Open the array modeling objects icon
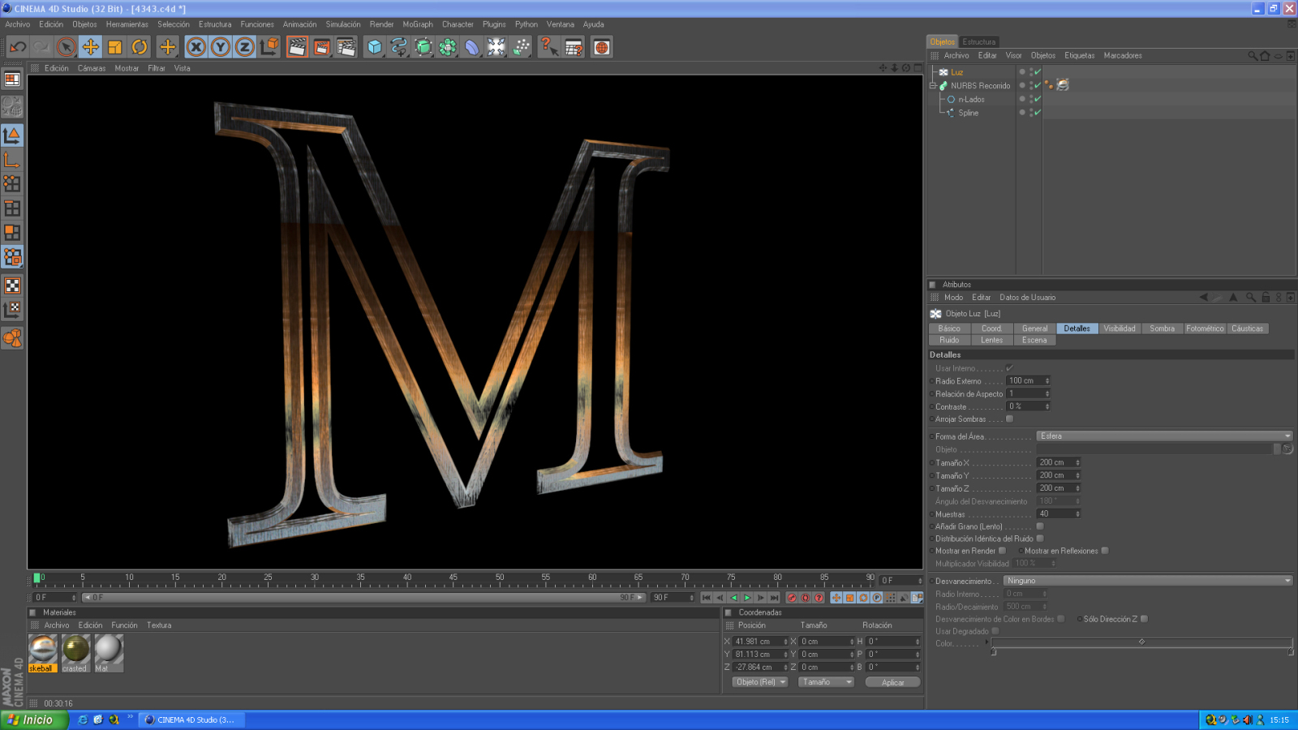Screen dimensions: 1298x730 pyautogui.click(x=448, y=47)
